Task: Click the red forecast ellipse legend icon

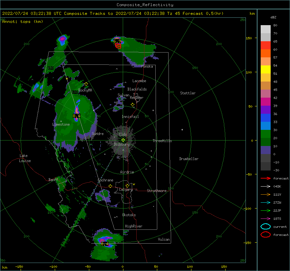Action: point(266,235)
